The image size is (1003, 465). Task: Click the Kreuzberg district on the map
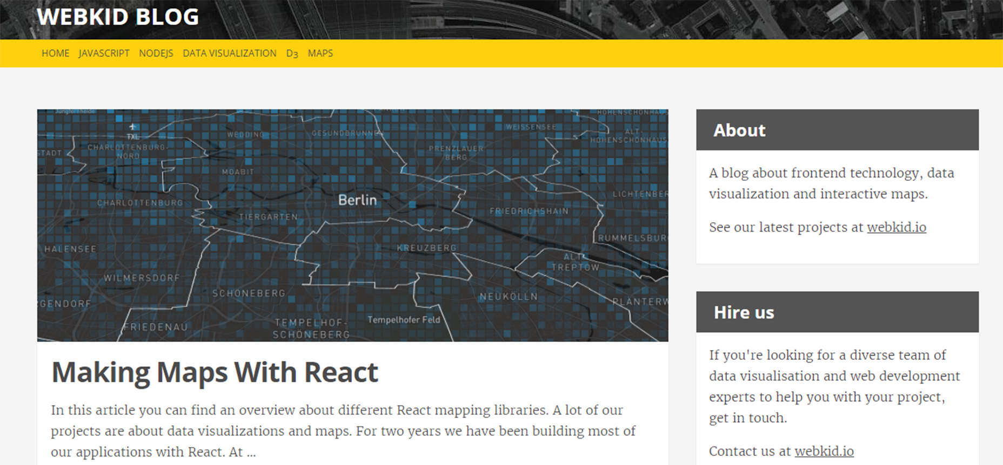[x=426, y=248]
